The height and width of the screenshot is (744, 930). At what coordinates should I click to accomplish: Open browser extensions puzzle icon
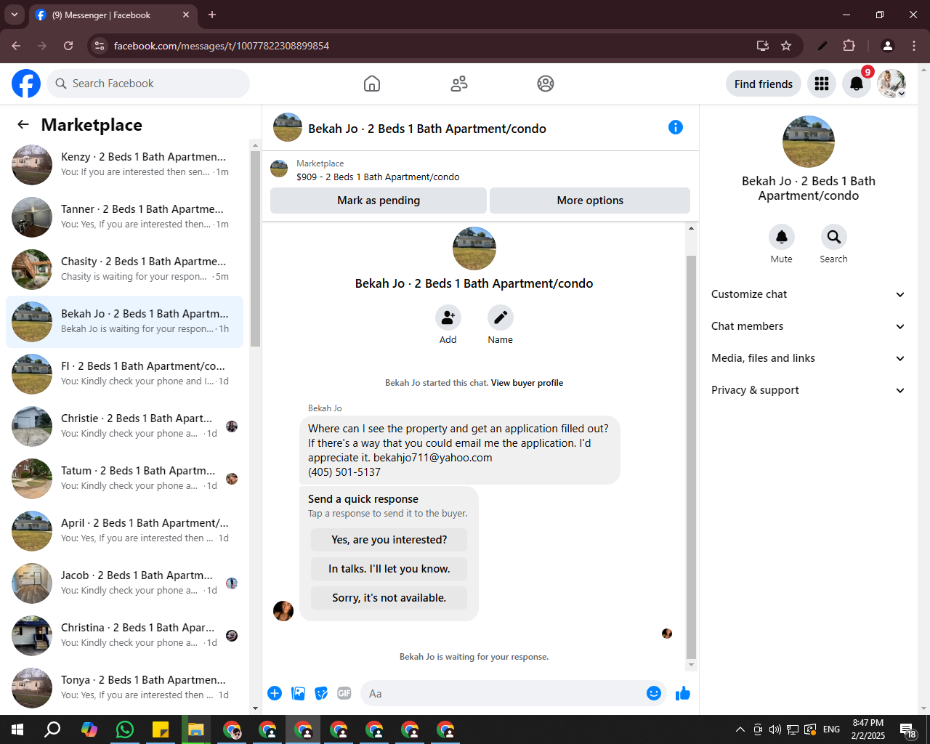[x=849, y=46]
